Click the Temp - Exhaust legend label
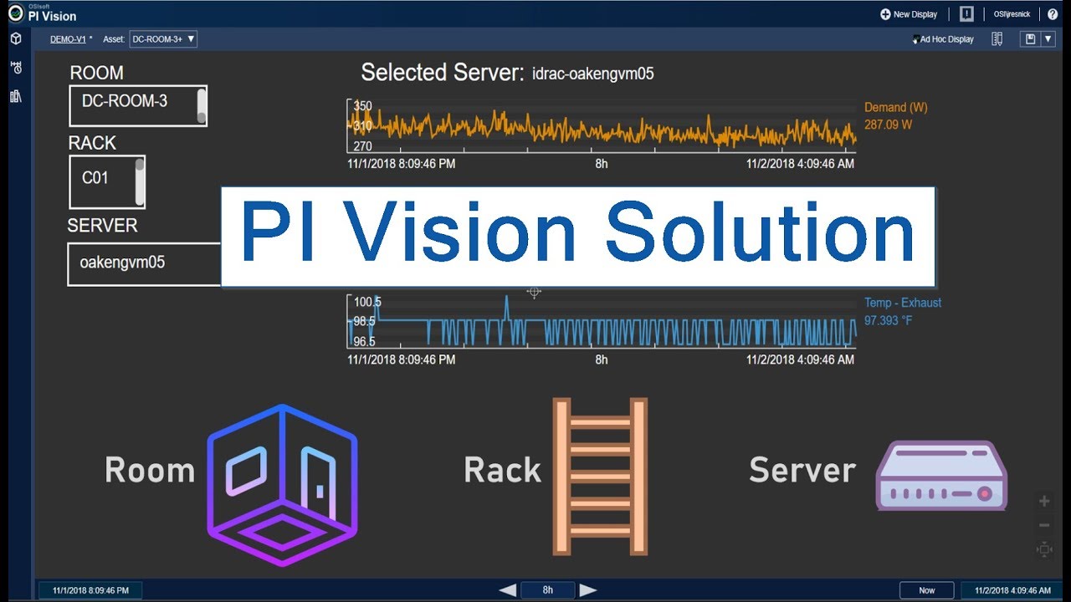Image resolution: width=1071 pixels, height=602 pixels. (x=903, y=303)
